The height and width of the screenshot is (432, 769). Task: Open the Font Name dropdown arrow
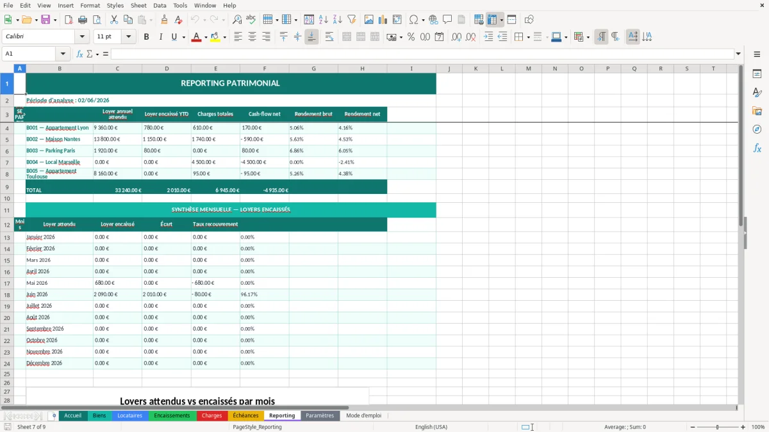[82, 37]
